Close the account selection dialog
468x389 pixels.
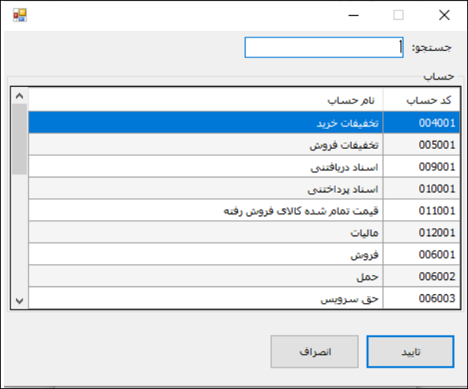pos(444,15)
